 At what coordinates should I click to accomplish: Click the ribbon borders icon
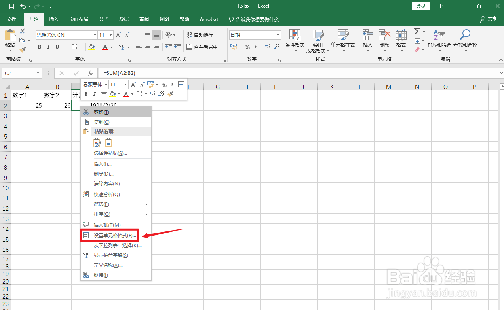[x=74, y=47]
